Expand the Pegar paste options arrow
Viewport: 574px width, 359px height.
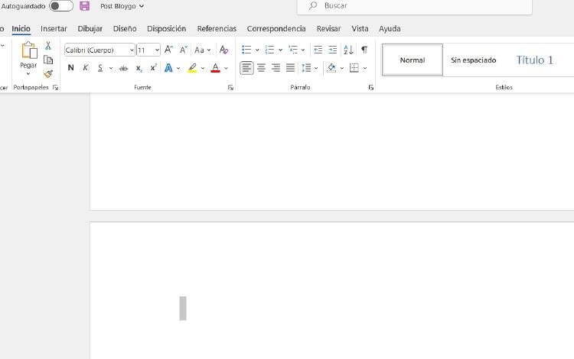pyautogui.click(x=28, y=74)
